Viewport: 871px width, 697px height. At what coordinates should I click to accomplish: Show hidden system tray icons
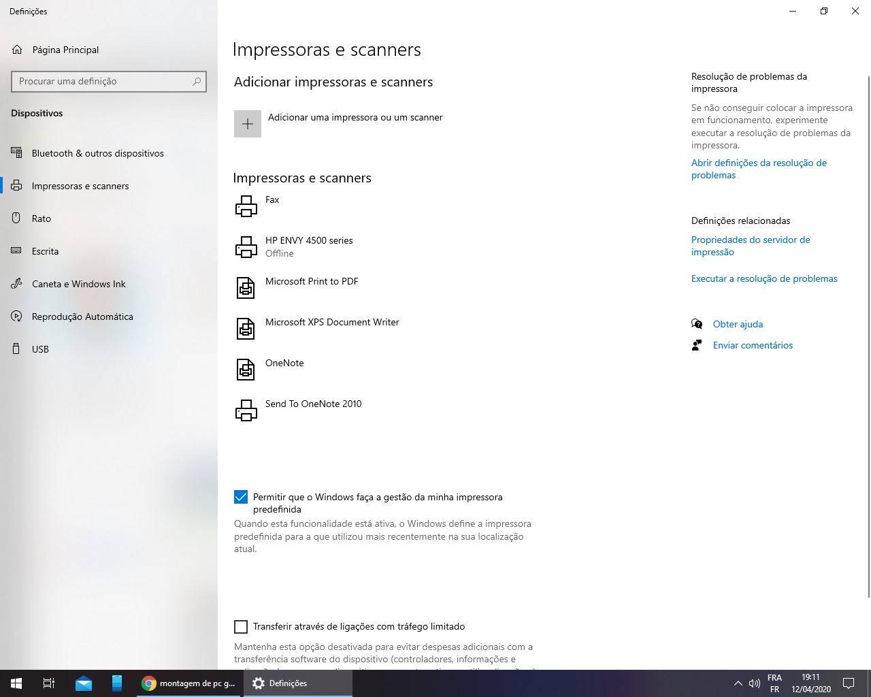tap(738, 683)
